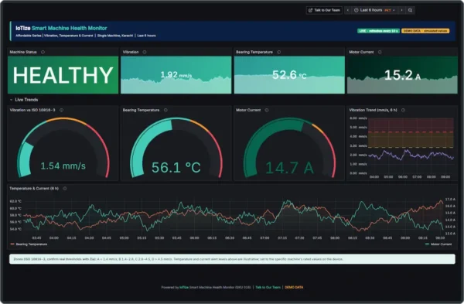Click the 52.6 °C bearing temperature stat
464x304 pixels.
point(289,75)
